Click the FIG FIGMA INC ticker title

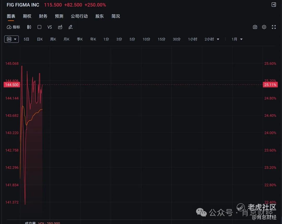pos(23,5)
